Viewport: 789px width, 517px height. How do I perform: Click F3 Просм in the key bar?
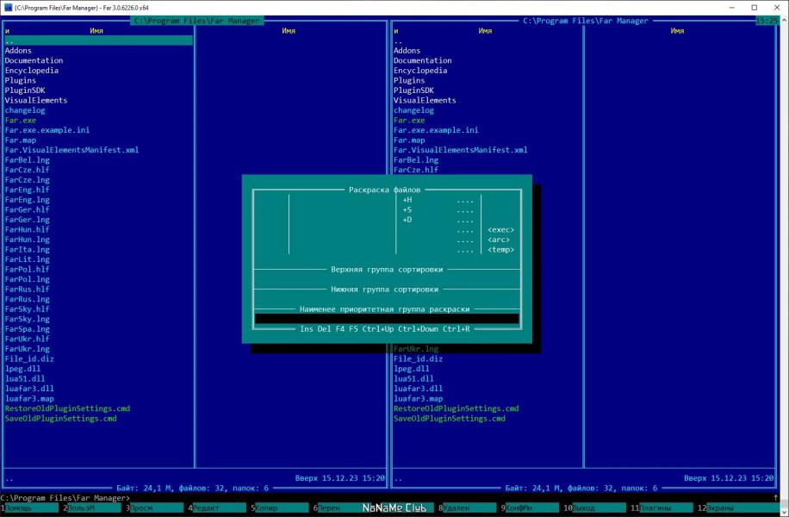point(156,508)
